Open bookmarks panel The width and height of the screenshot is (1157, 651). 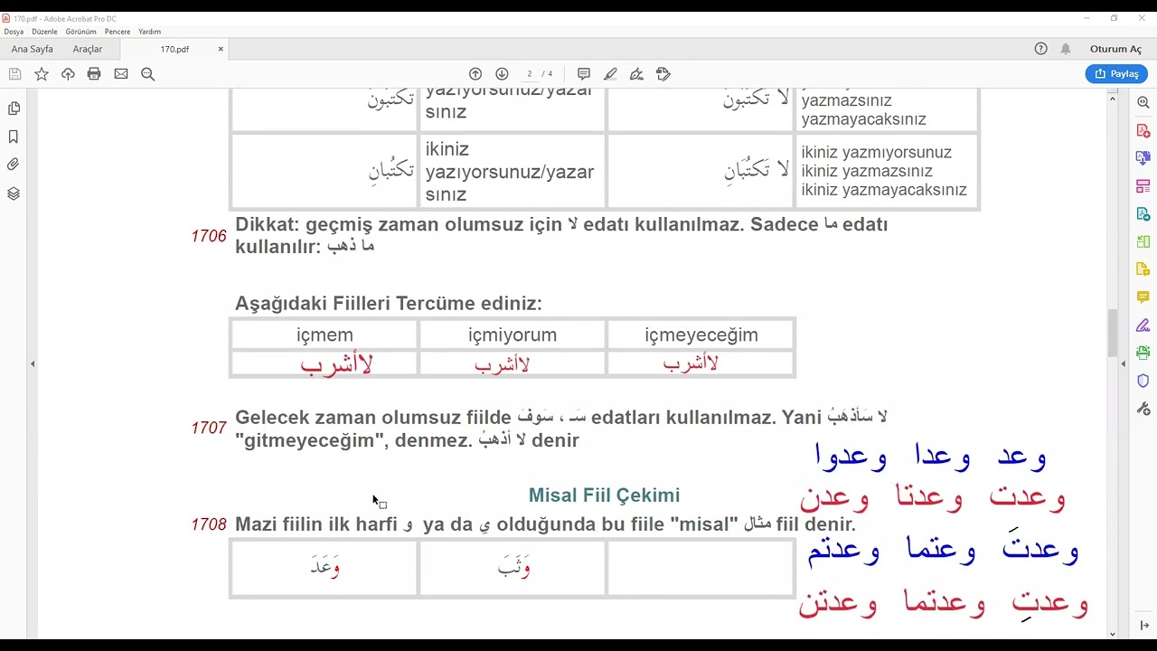coord(14,137)
